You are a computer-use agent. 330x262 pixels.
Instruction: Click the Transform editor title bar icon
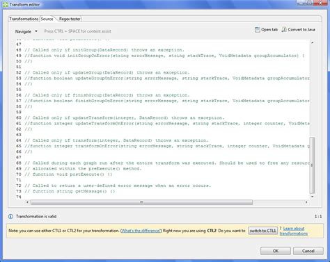coord(5,4)
